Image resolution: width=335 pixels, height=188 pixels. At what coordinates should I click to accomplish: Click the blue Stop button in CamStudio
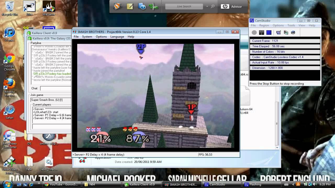pyautogui.click(x=269, y=32)
